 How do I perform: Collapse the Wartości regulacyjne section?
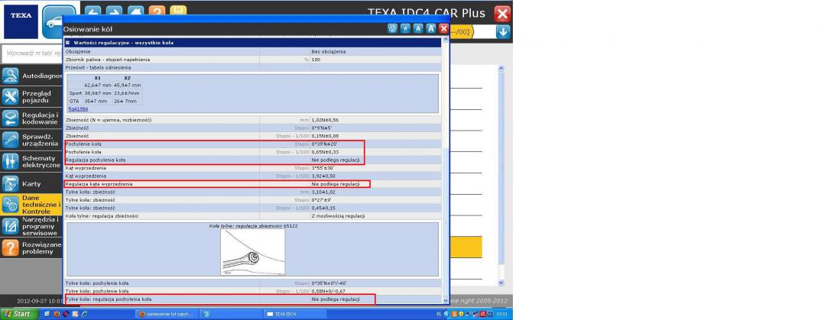pyautogui.click(x=67, y=42)
